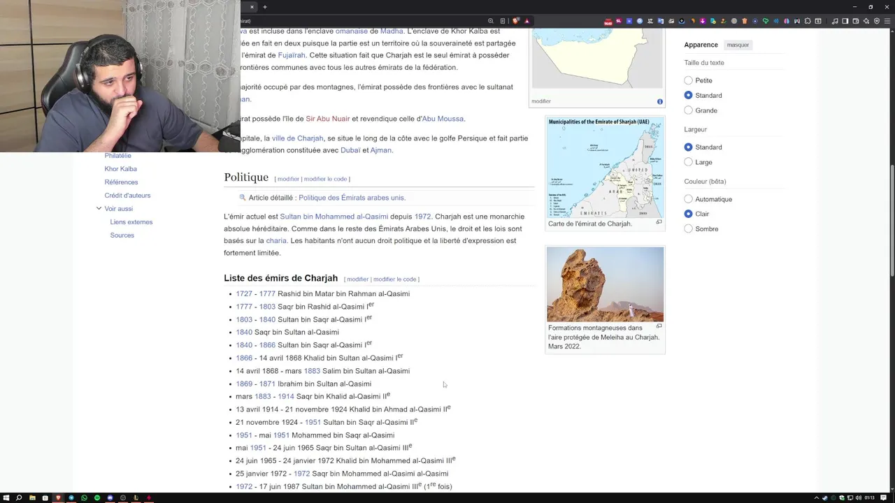This screenshot has width=895, height=503.
Task: Open the Municipalities of Sharjah map thumbnail
Action: click(x=605, y=168)
